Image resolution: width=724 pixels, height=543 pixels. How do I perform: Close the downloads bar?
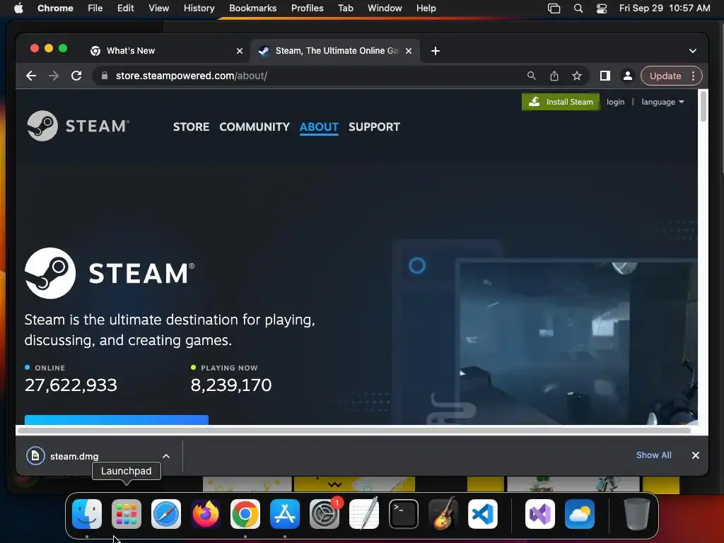(696, 455)
